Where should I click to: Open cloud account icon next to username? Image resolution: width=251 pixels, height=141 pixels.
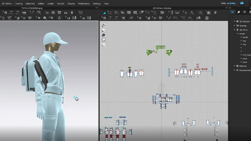pos(242,3)
